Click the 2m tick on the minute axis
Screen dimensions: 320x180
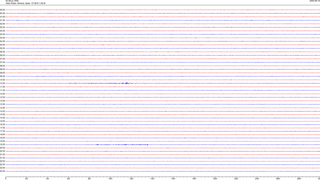pyautogui.click(x=27, y=179)
